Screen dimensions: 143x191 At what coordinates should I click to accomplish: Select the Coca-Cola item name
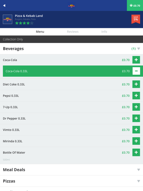click(10, 60)
